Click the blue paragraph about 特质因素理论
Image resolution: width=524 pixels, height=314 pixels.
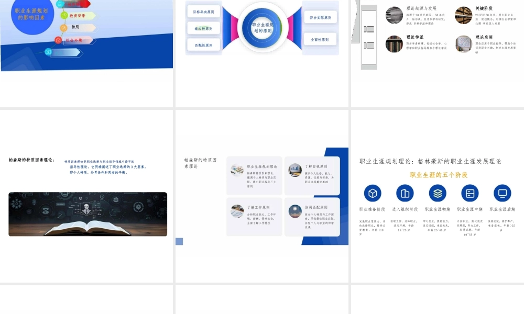[x=106, y=167]
